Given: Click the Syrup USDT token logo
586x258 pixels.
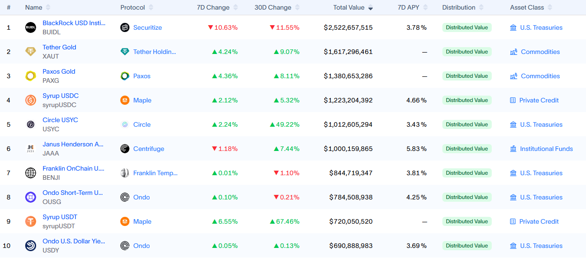Looking at the screenshot, I should pyautogui.click(x=31, y=221).
